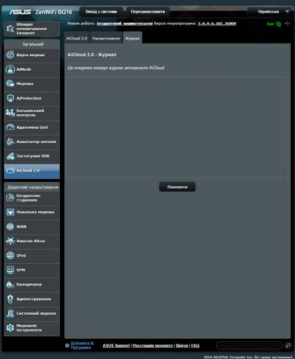
Task: Open Amazon Alexa menu item
Action: pyautogui.click(x=32, y=241)
